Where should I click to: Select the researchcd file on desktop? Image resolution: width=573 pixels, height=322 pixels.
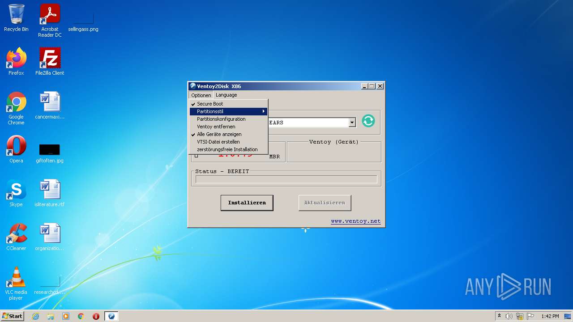click(50, 285)
